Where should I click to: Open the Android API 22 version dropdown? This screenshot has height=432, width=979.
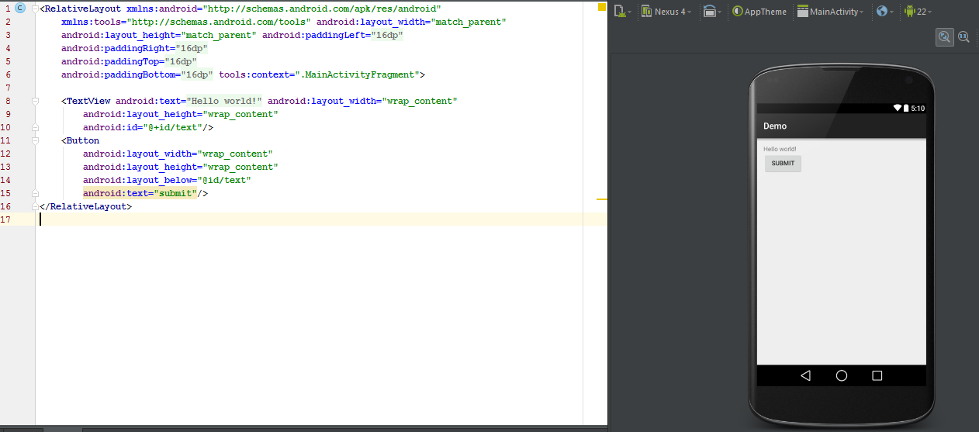tap(918, 12)
